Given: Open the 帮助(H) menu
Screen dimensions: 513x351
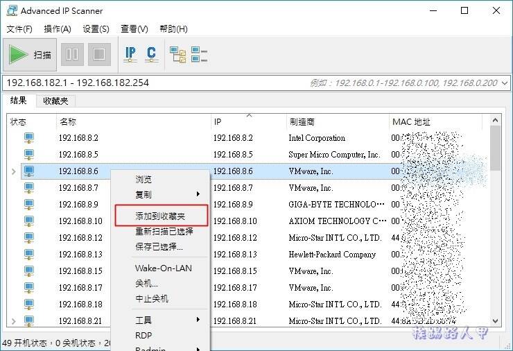Looking at the screenshot, I should [173, 29].
